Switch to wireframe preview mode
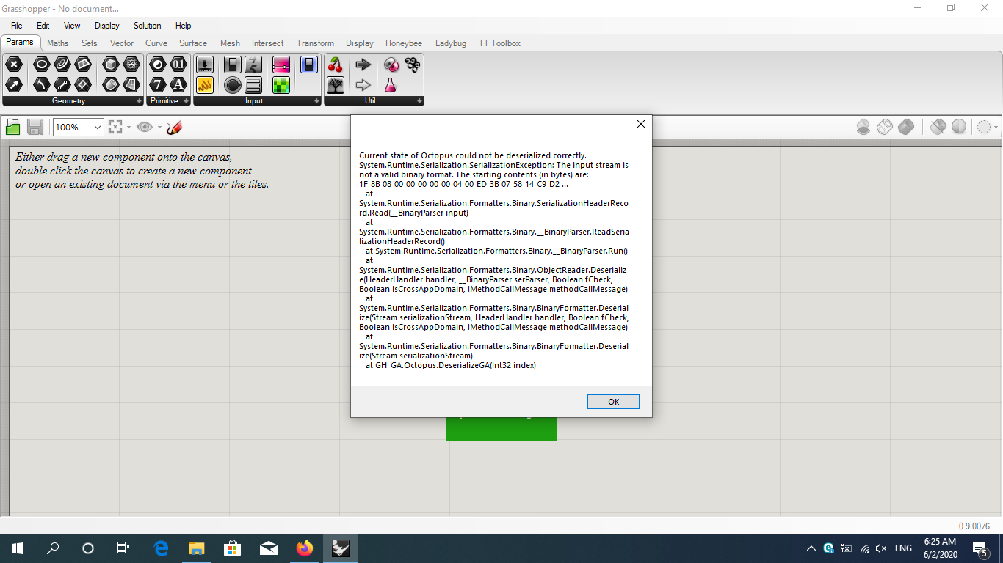 coord(885,127)
